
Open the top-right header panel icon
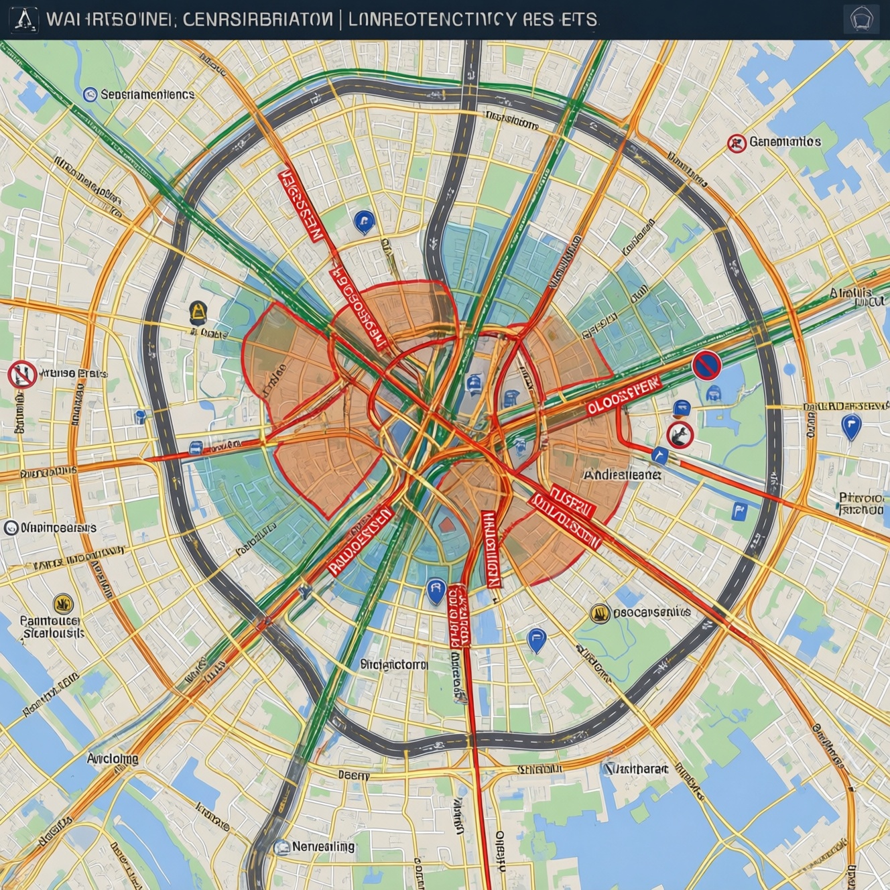tap(861, 19)
